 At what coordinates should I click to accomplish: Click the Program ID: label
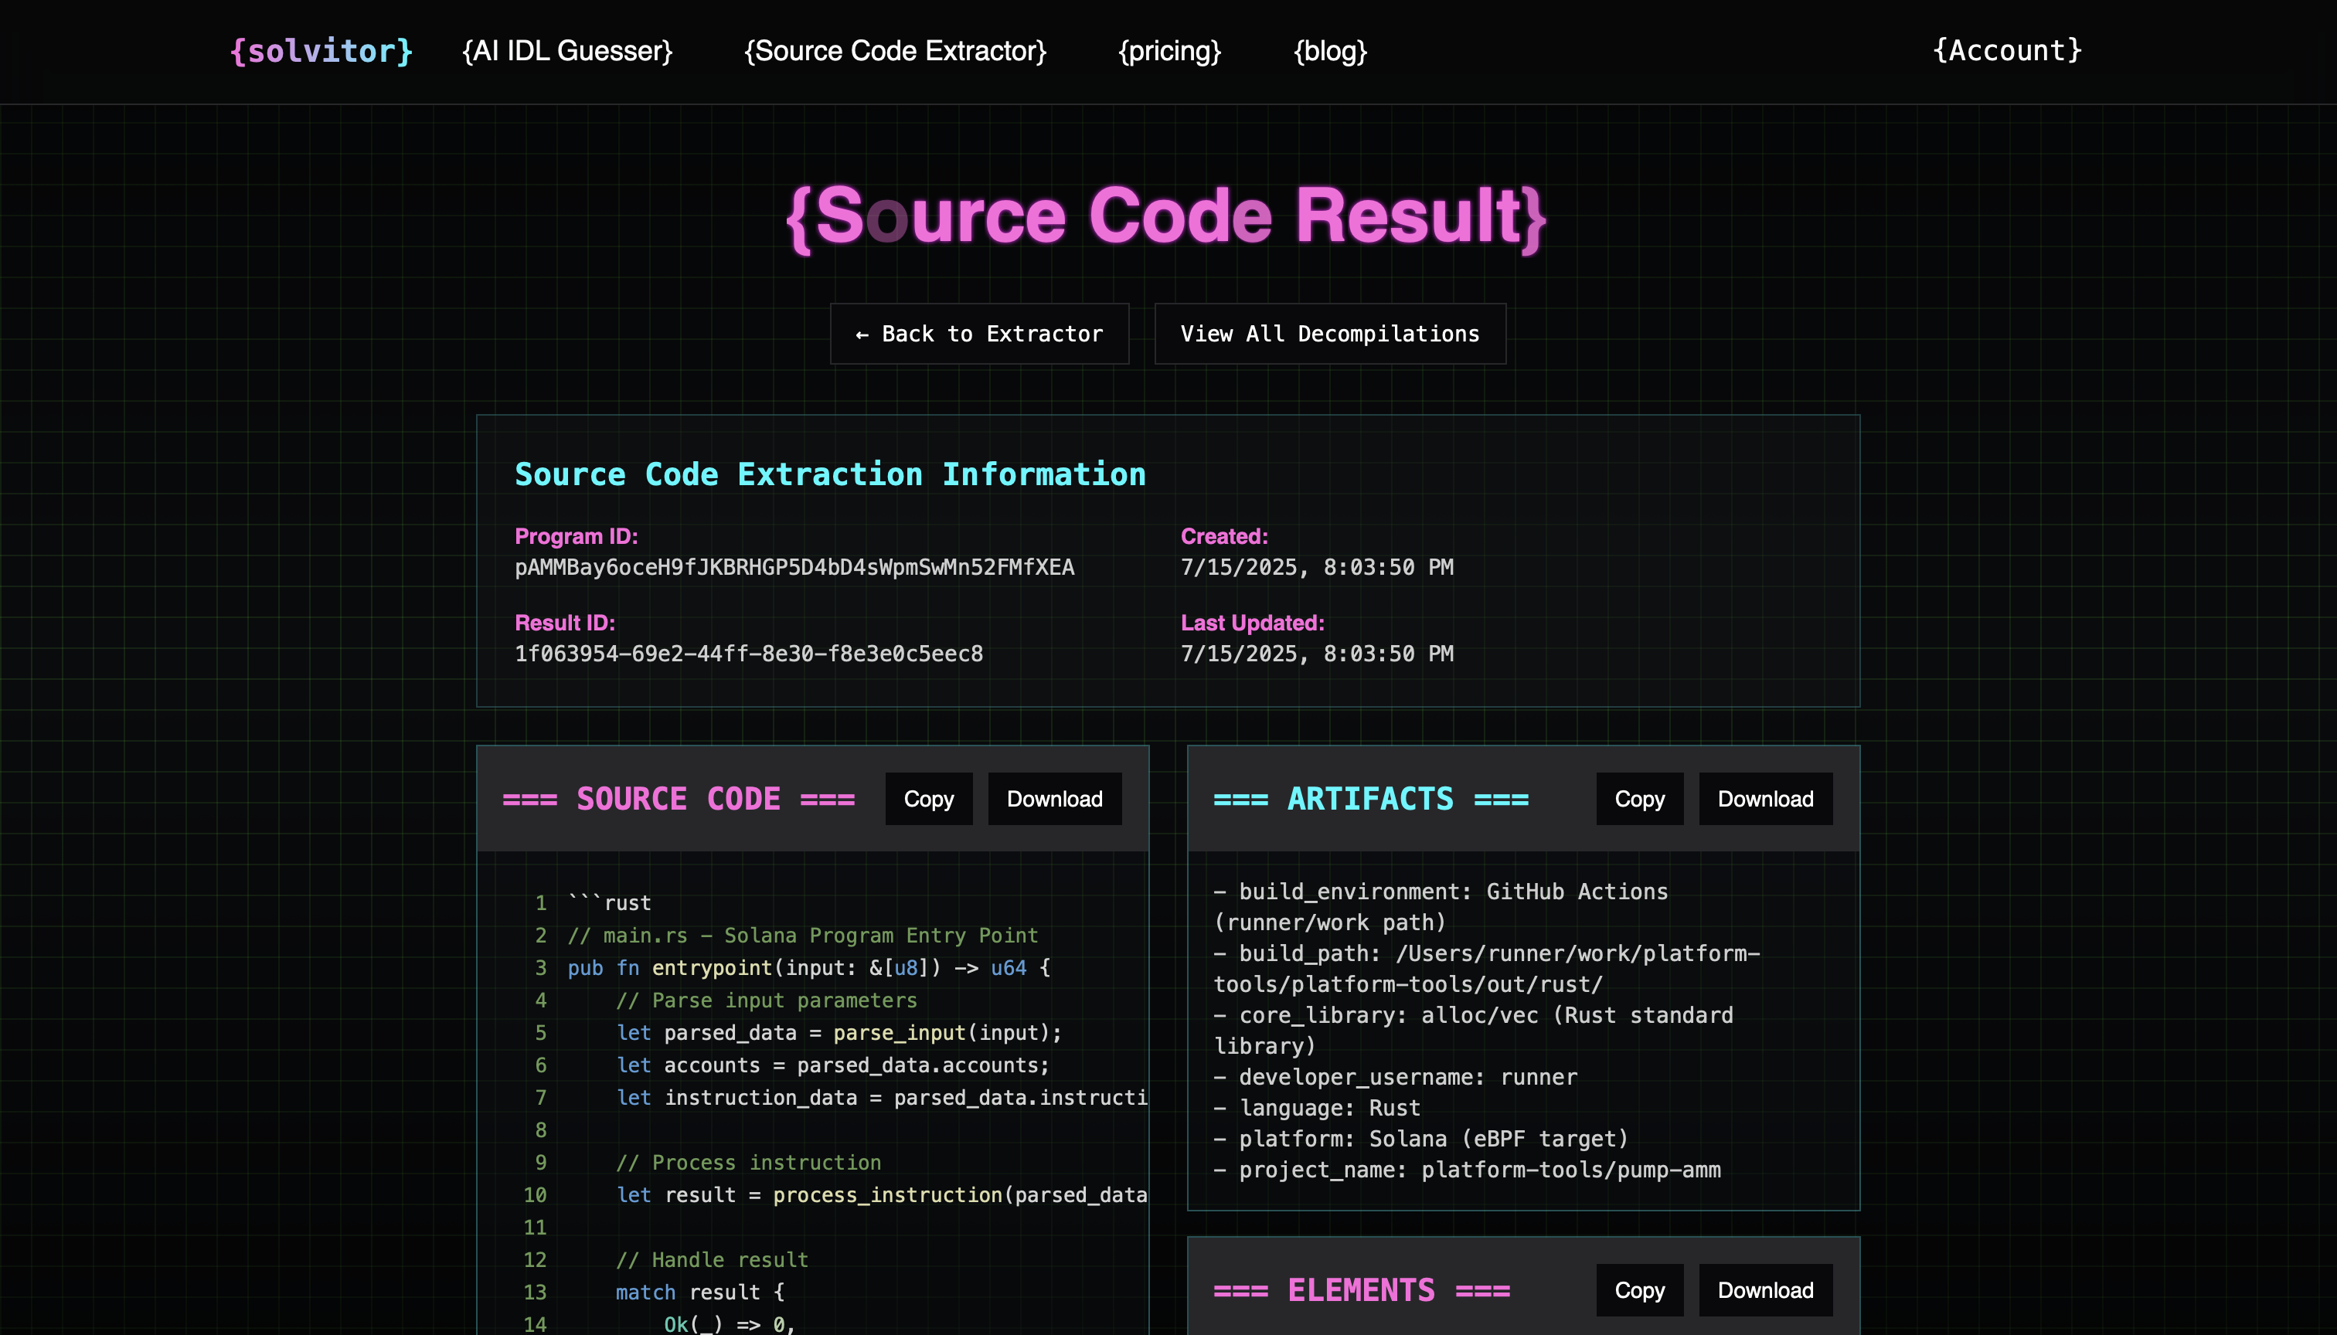tap(576, 536)
